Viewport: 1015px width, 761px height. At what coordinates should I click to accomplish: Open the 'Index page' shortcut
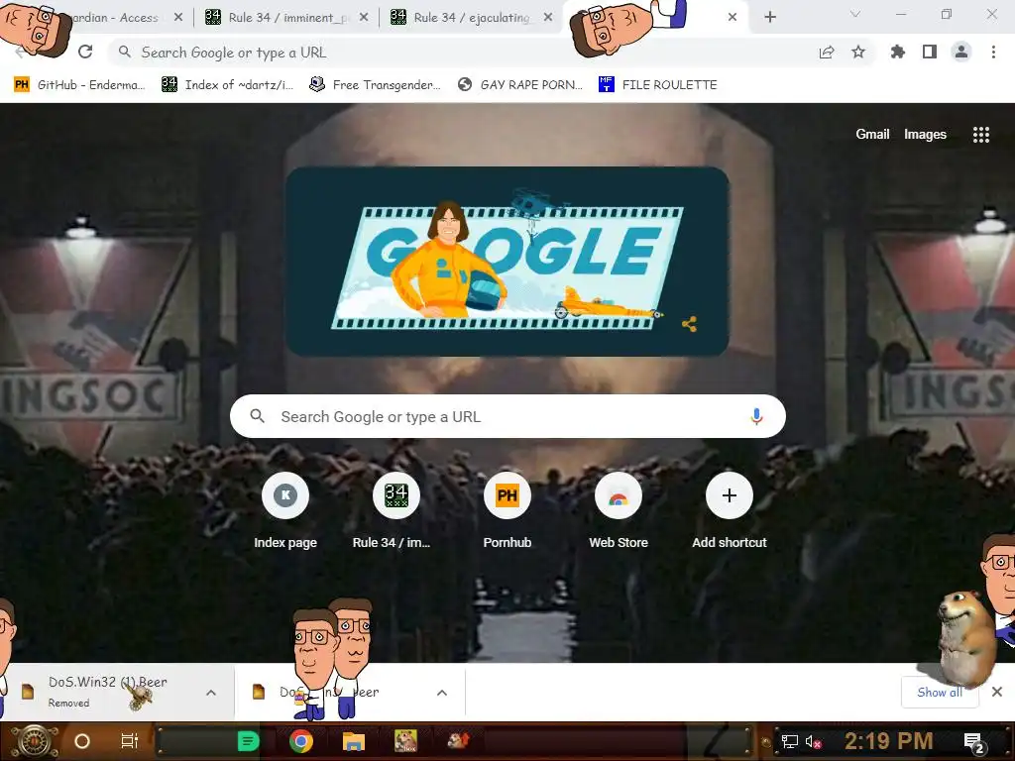pos(285,512)
